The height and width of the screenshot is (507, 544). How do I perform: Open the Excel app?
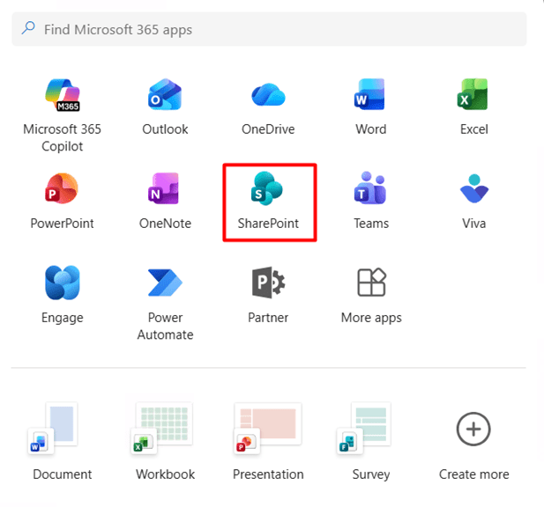473,96
